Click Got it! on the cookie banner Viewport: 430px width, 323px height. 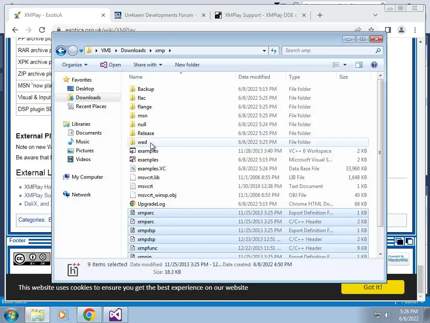pyautogui.click(x=373, y=287)
